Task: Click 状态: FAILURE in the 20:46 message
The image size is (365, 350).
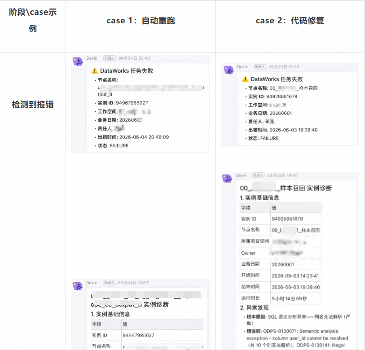Action: 113,146
